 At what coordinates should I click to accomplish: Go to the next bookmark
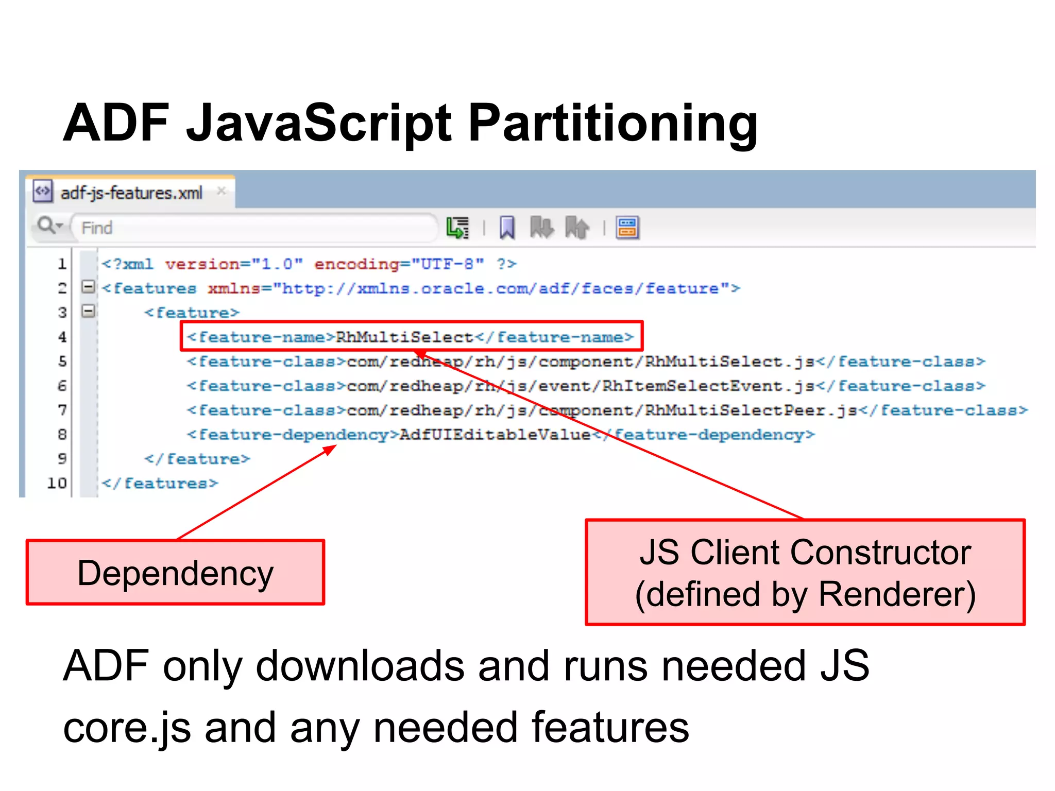coord(542,227)
